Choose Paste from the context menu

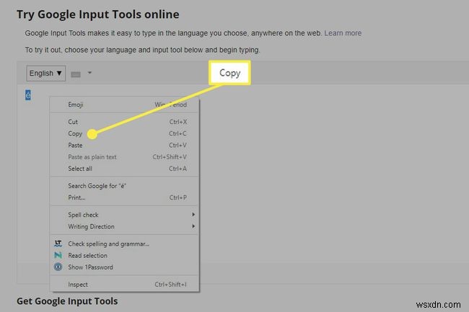click(x=124, y=145)
